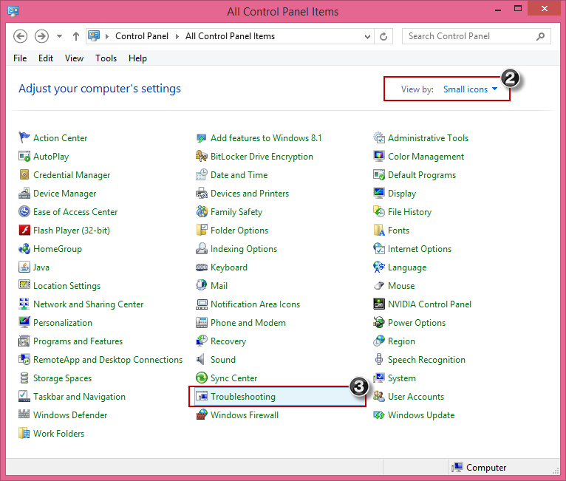
Task: Click the Color Management icon
Action: tap(378, 156)
